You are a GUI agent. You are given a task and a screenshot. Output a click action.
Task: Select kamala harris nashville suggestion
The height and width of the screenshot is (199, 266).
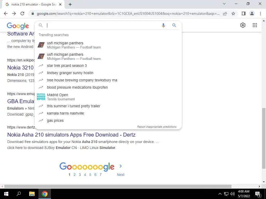point(108,113)
